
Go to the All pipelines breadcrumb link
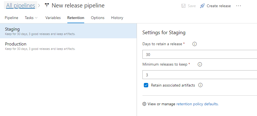tap(20, 6)
